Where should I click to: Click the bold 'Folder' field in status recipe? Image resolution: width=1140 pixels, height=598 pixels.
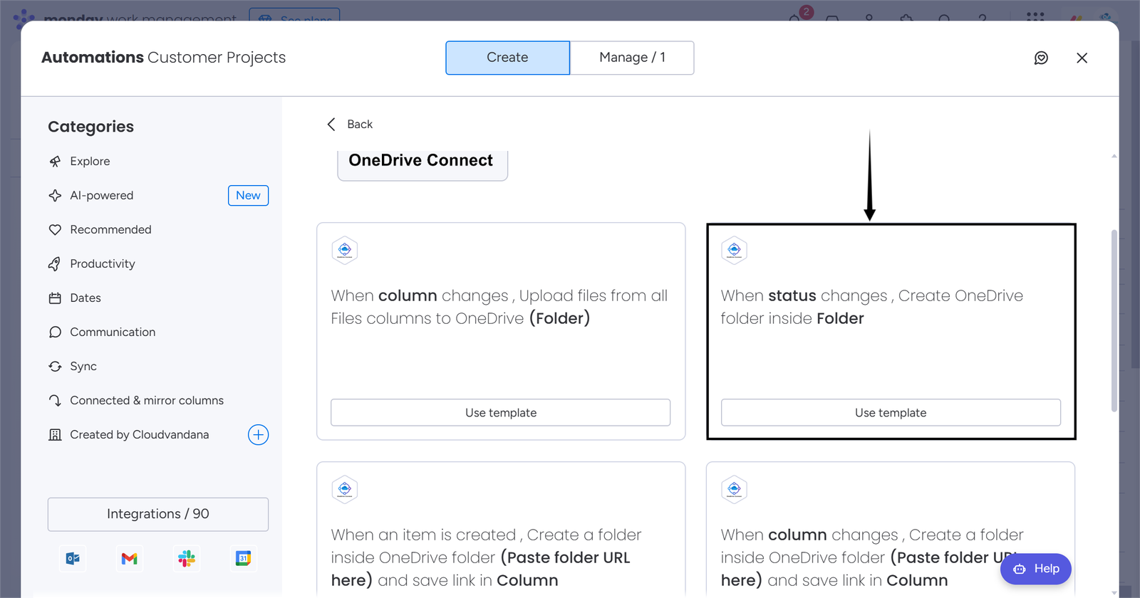[x=840, y=319]
